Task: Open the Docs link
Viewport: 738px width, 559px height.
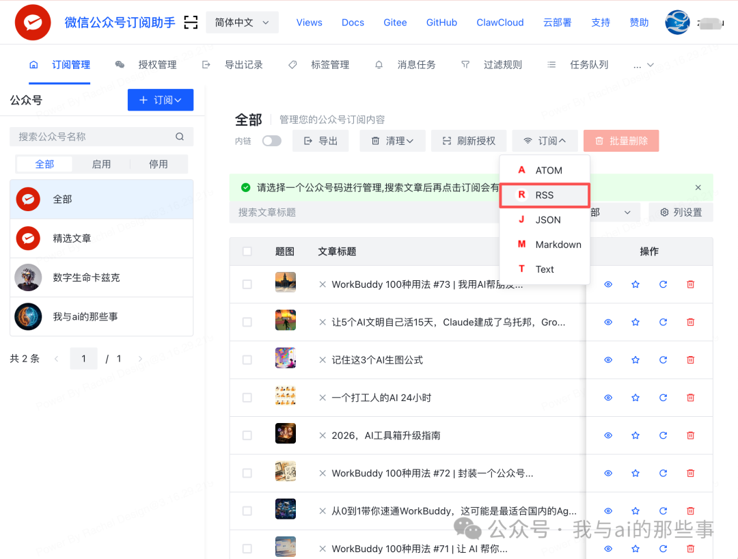Action: pos(353,22)
